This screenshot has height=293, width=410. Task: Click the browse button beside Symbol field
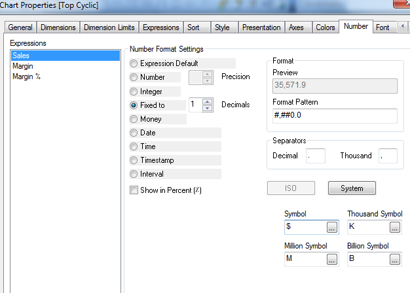(332, 228)
